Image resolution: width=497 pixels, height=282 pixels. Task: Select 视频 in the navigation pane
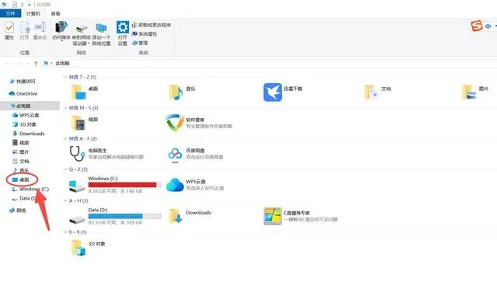[21, 142]
